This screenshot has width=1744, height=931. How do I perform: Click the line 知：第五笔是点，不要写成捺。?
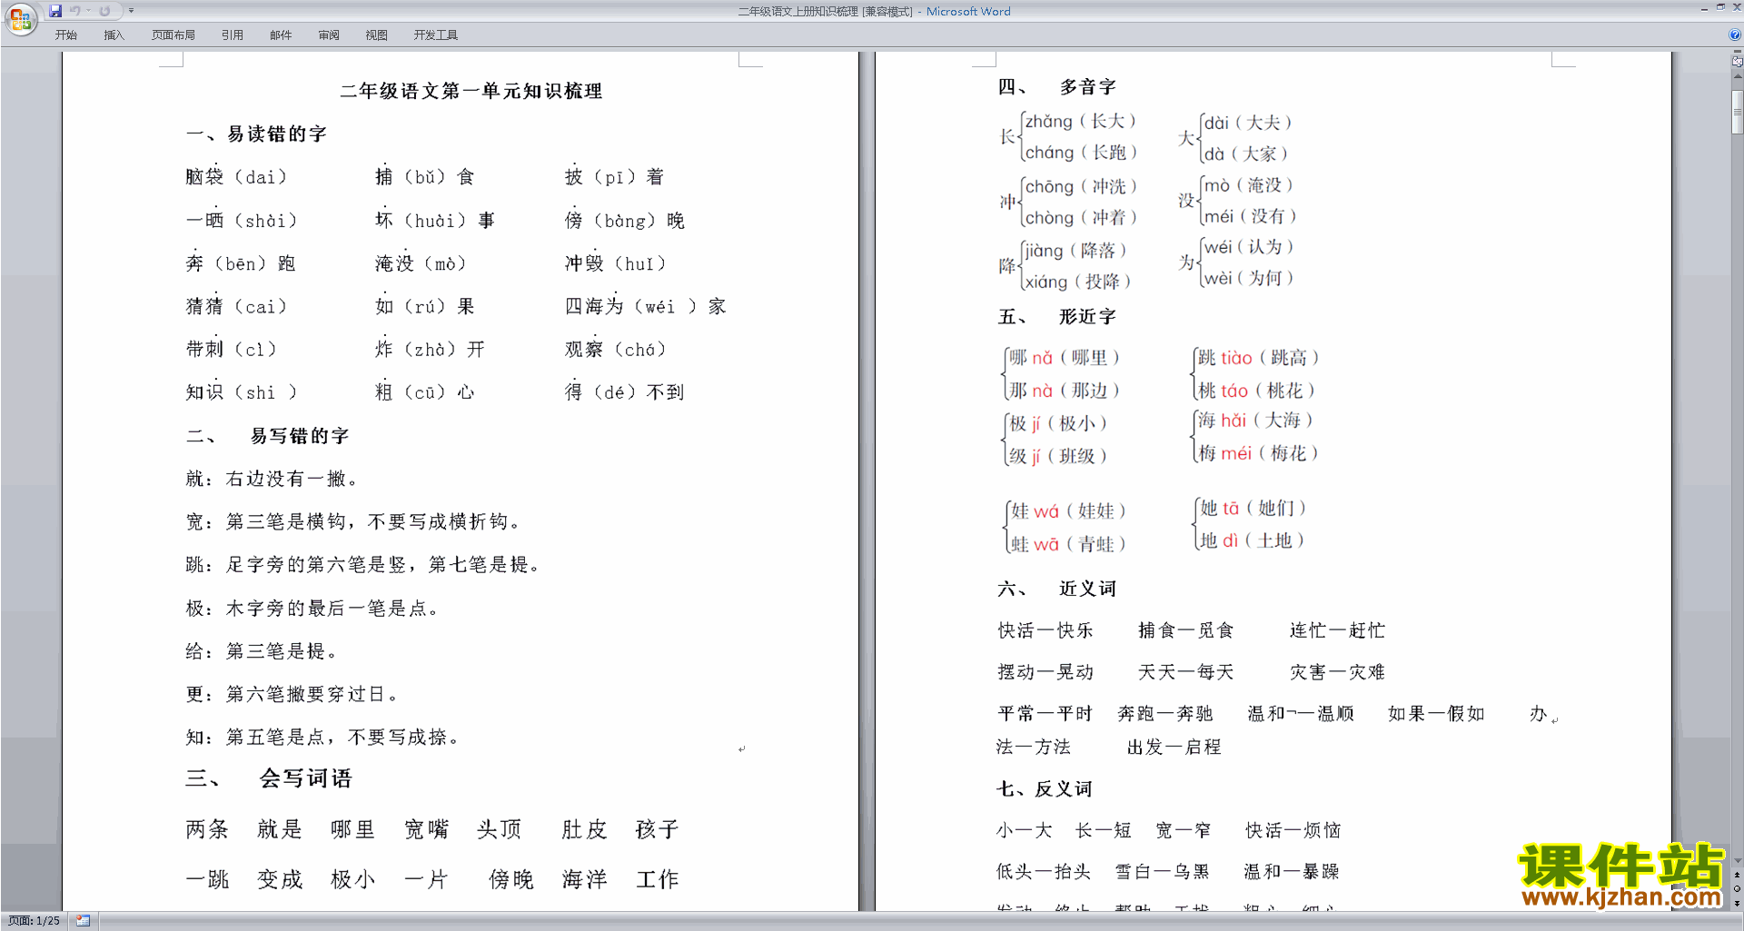323,738
